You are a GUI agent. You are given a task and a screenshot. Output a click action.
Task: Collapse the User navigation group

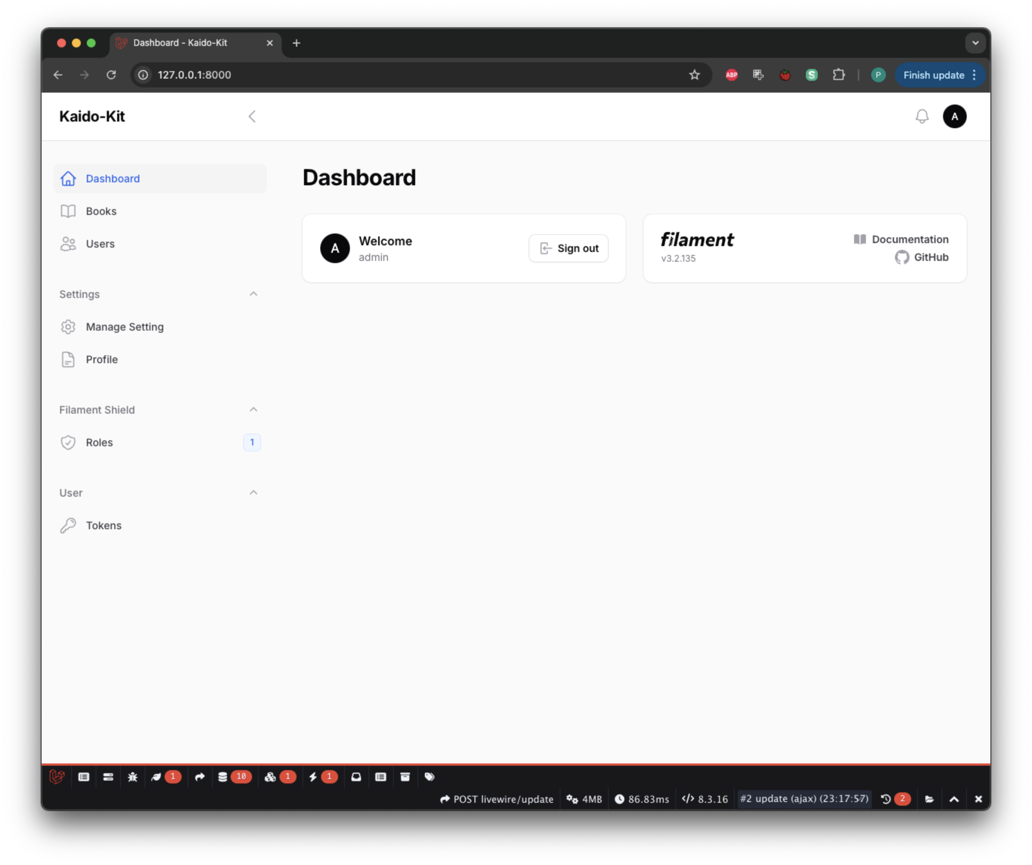(x=253, y=492)
